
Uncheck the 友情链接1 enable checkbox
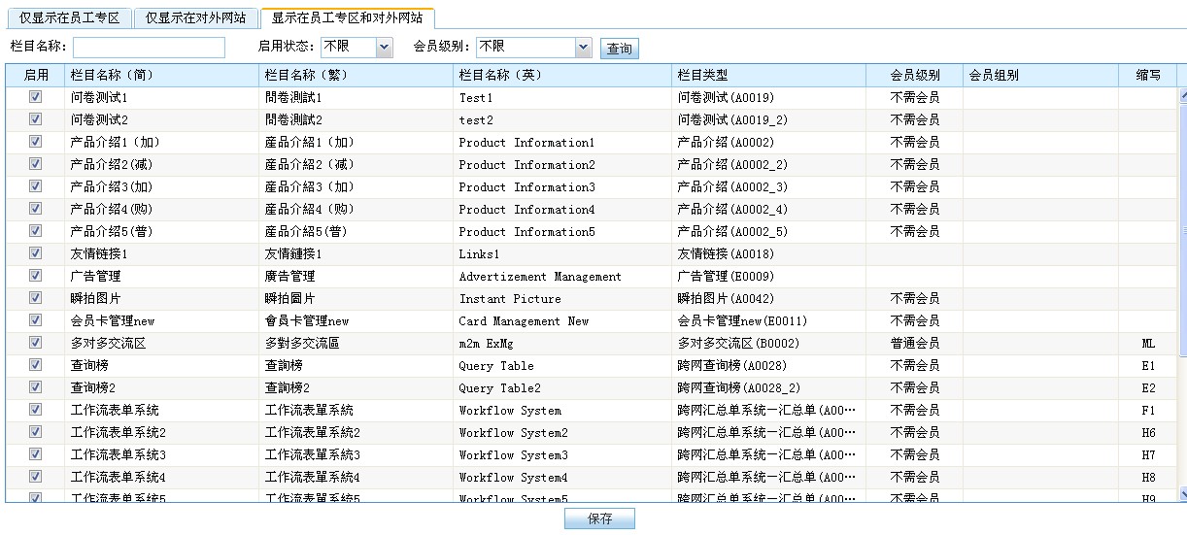[x=36, y=253]
